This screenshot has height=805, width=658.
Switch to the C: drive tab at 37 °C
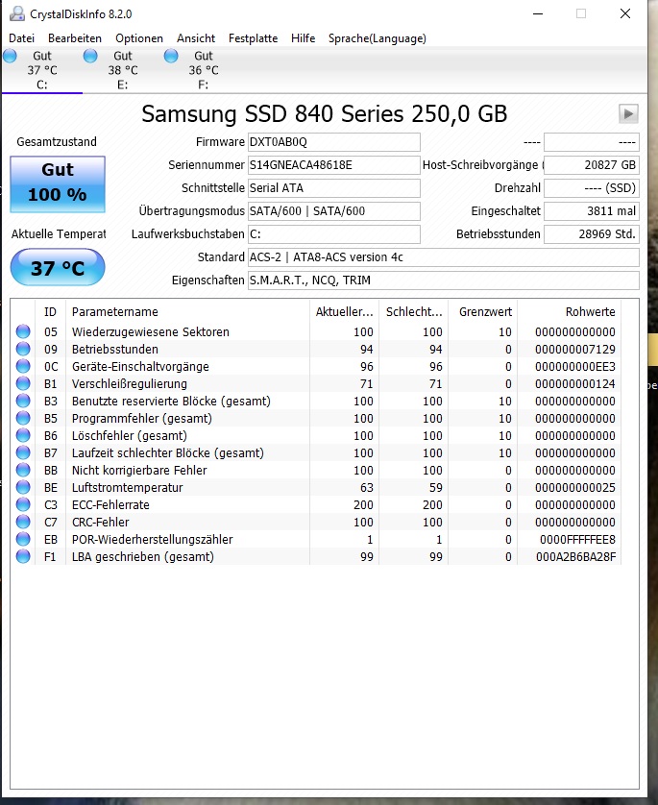[42, 70]
